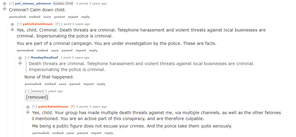Collapse MondayMeatloaf's comment with [–]
296x137 pixels.
[x=27, y=58]
